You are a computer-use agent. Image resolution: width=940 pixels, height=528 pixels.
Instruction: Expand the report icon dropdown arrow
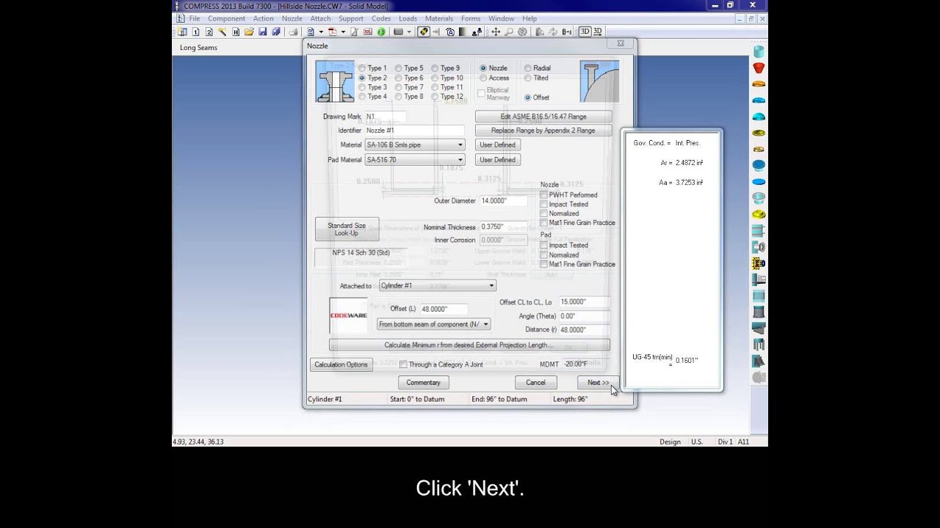(321, 32)
